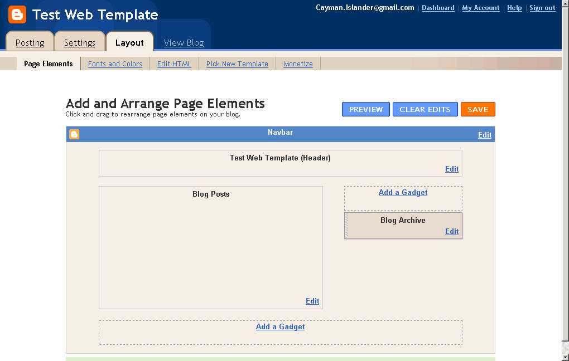Open the Posting tab

30,43
